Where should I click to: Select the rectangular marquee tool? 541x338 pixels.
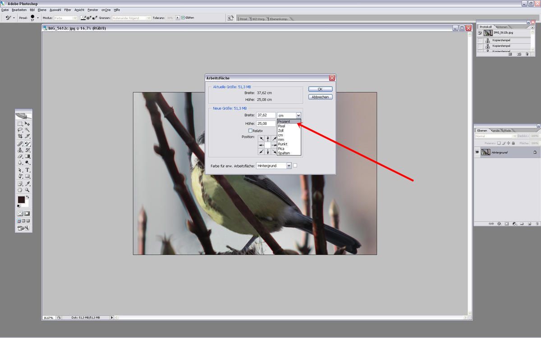click(20, 123)
